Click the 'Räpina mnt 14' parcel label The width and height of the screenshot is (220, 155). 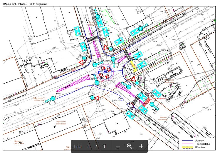tap(19, 141)
